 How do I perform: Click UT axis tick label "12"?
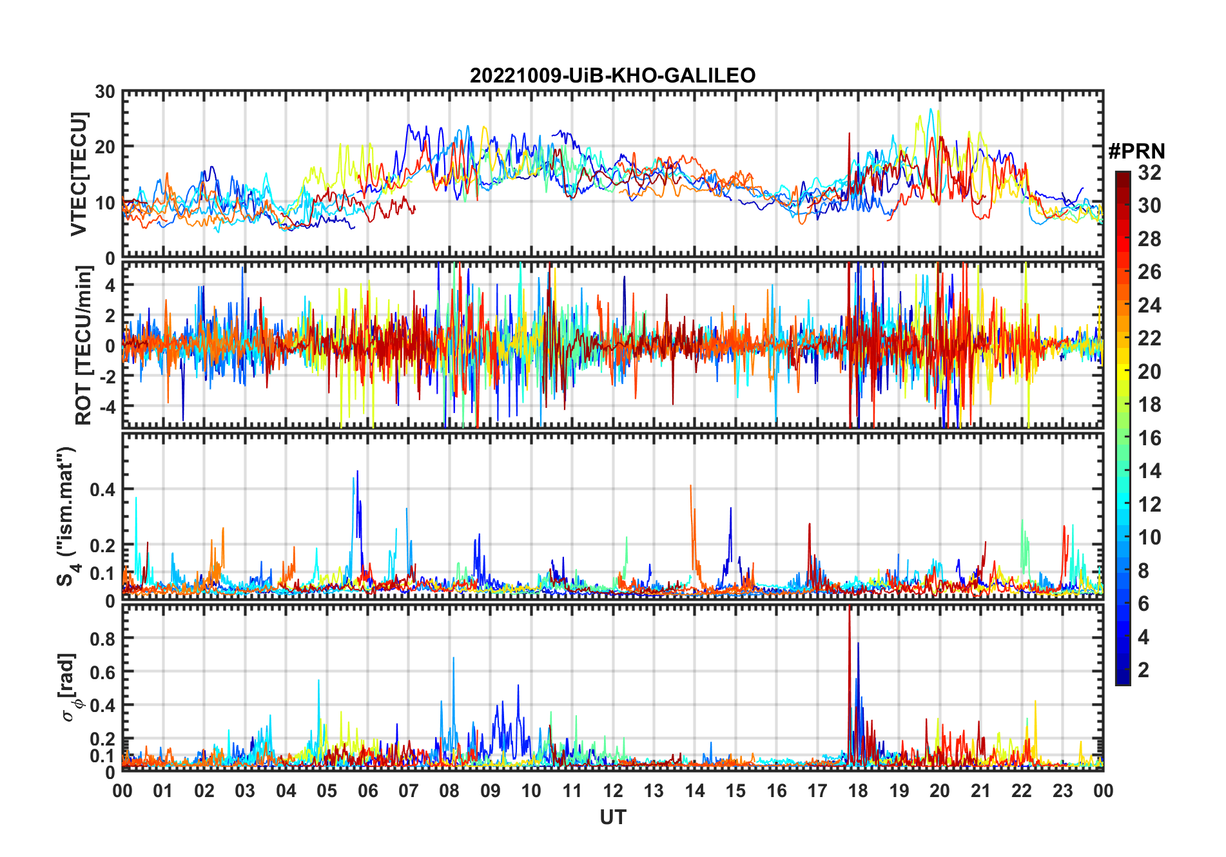coord(613,791)
